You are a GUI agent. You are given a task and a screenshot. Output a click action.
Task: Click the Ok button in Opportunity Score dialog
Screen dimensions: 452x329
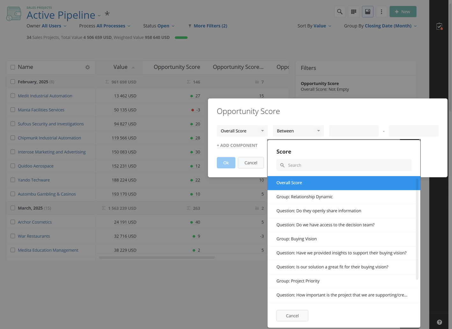tap(226, 163)
